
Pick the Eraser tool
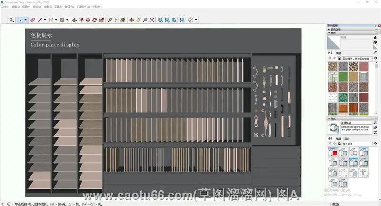(x=32, y=20)
